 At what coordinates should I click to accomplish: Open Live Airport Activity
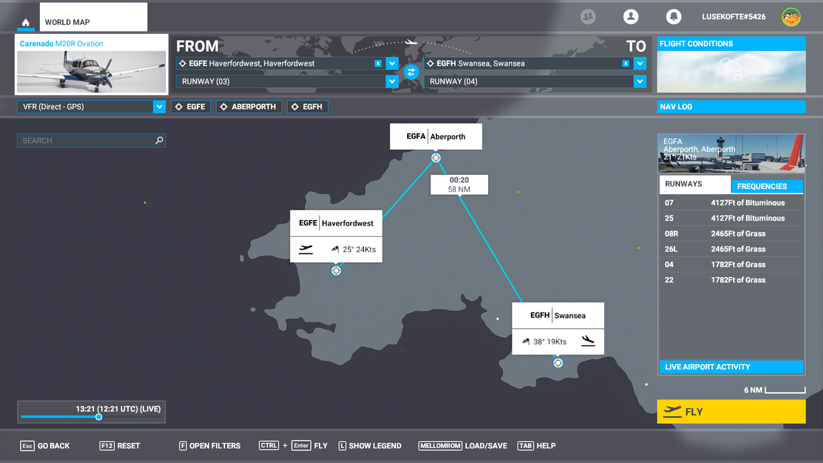coord(731,367)
